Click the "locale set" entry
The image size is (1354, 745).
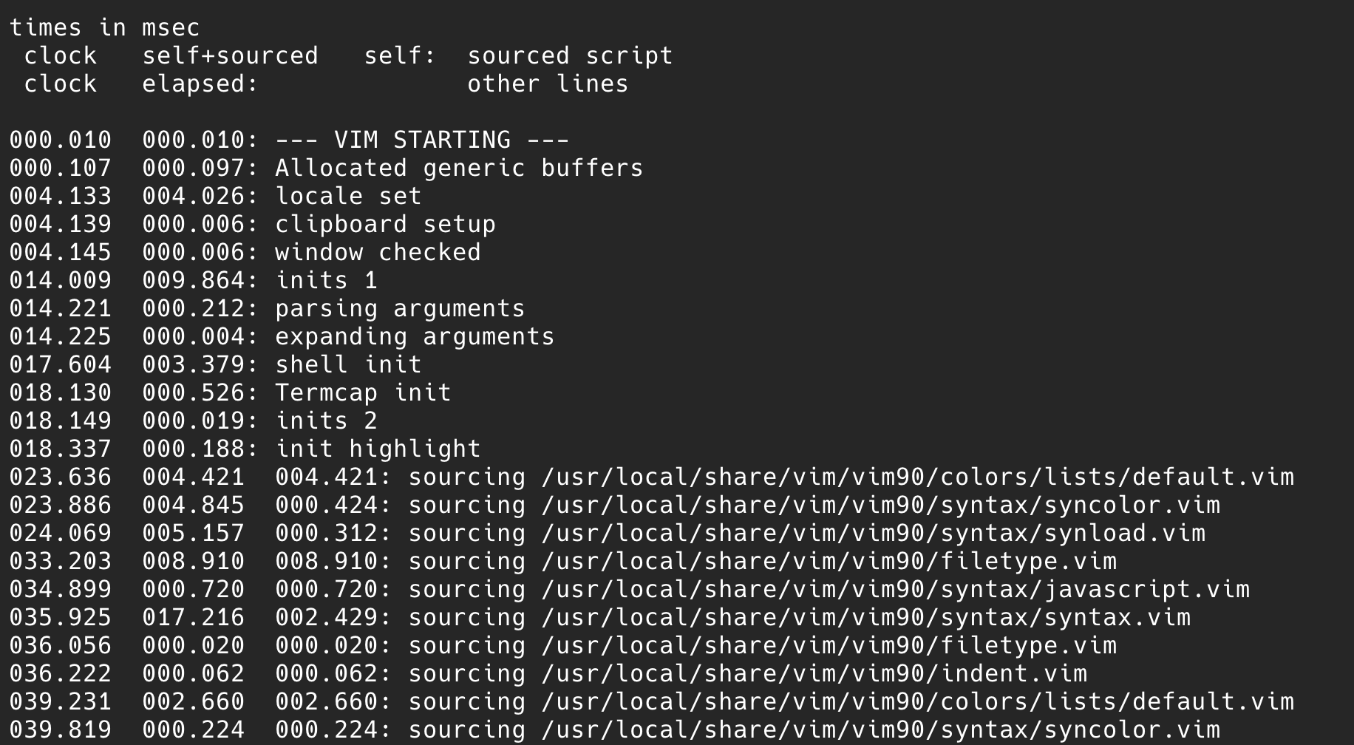[348, 196]
